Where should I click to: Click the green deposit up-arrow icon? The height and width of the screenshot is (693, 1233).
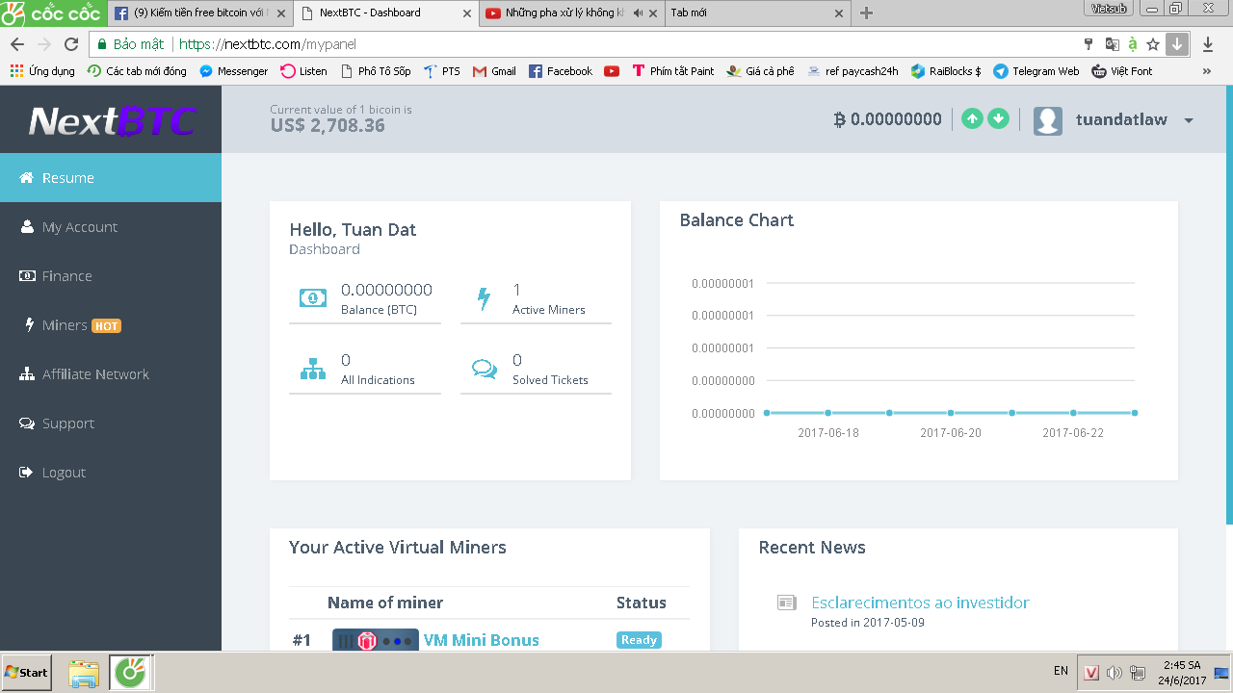[x=972, y=118]
